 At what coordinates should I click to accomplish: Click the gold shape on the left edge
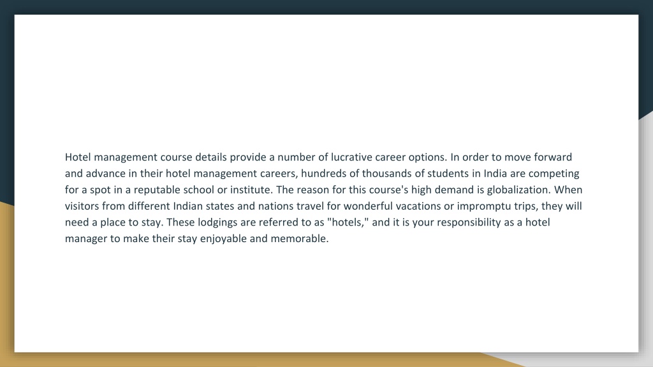[6, 283]
